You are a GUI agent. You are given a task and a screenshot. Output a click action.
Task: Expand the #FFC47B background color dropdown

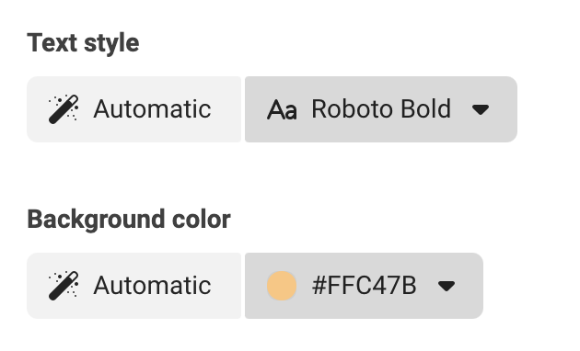click(x=364, y=286)
